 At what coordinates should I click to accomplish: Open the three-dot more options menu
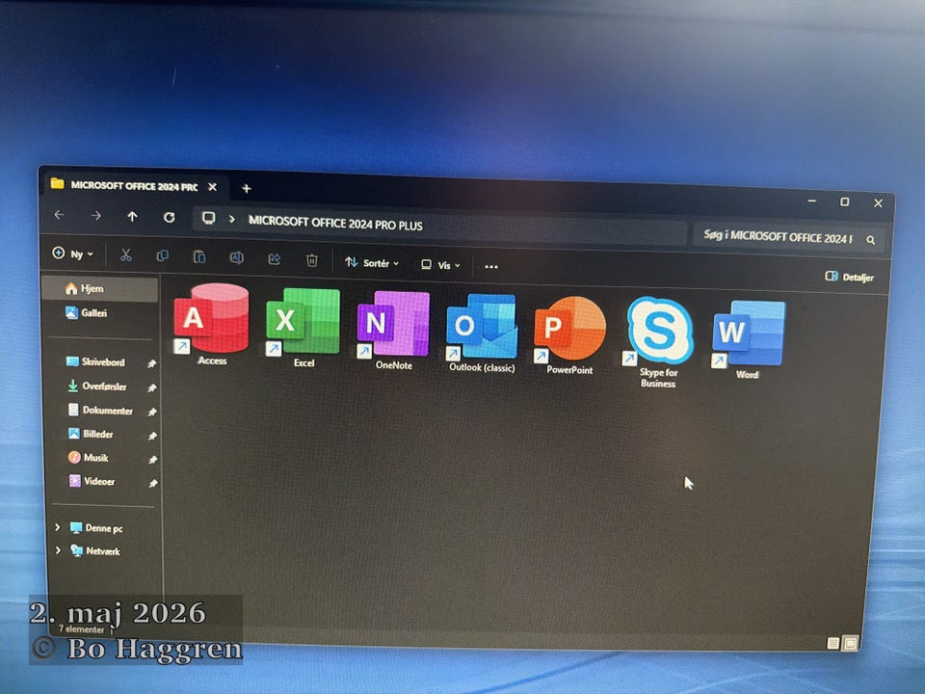pyautogui.click(x=490, y=267)
